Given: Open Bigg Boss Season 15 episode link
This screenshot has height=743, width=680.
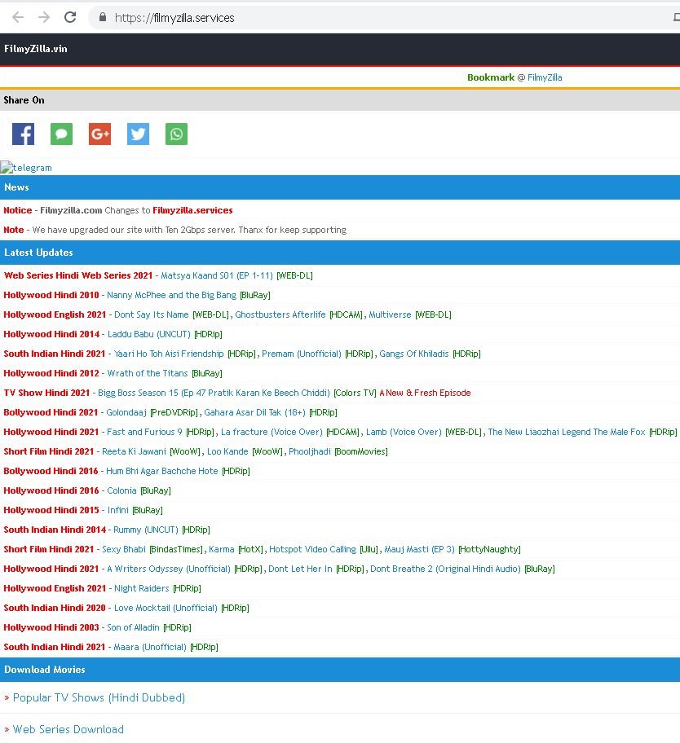Looking at the screenshot, I should click(214, 393).
